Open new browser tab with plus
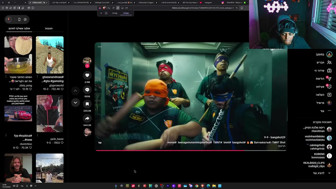The height and width of the screenshot is (189, 336). [x=25, y=3]
